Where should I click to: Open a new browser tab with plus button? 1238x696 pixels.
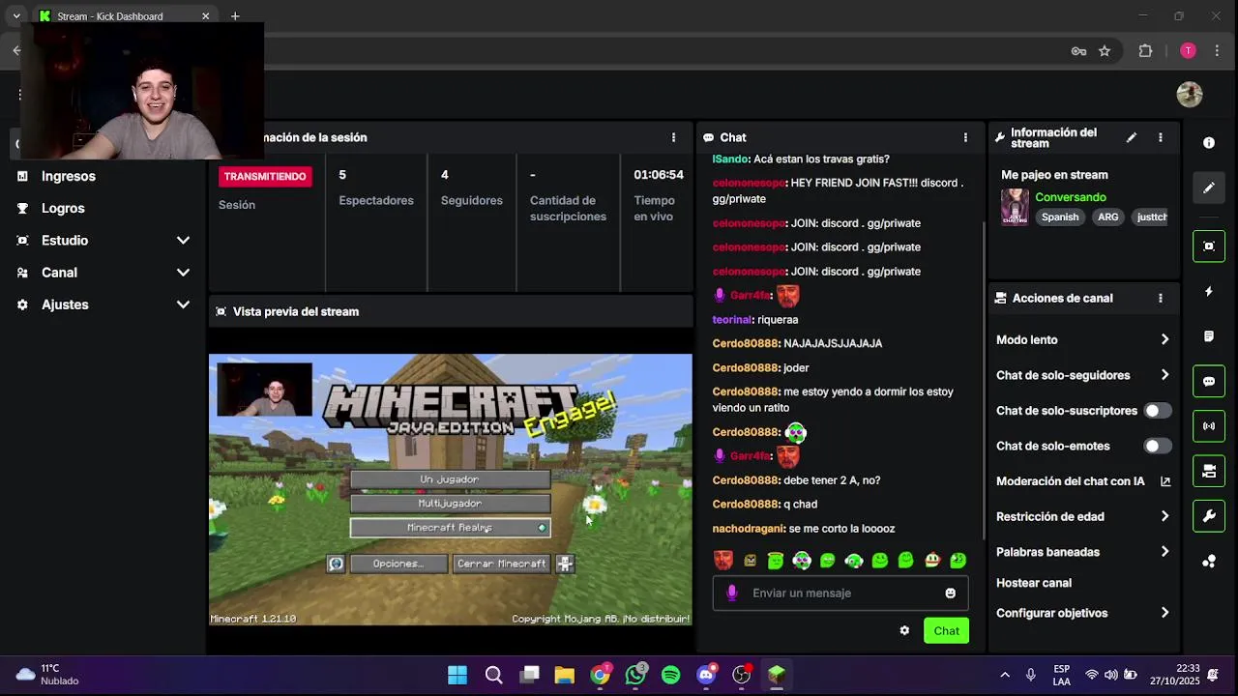point(235,16)
